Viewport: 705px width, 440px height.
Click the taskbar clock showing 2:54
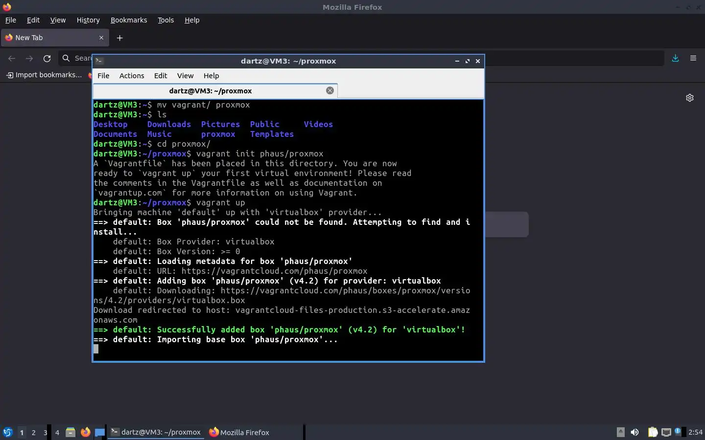[x=695, y=432]
